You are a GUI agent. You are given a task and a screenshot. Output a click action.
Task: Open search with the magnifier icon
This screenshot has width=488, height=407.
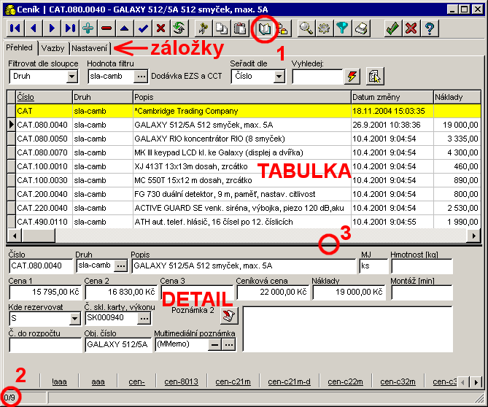pyautogui.click(x=306, y=28)
